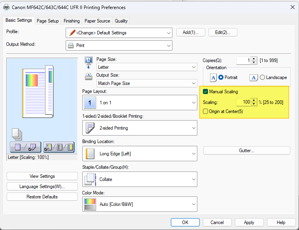Click the Portrait orientation page icon
This screenshot has width=299, height=230.
[213, 78]
